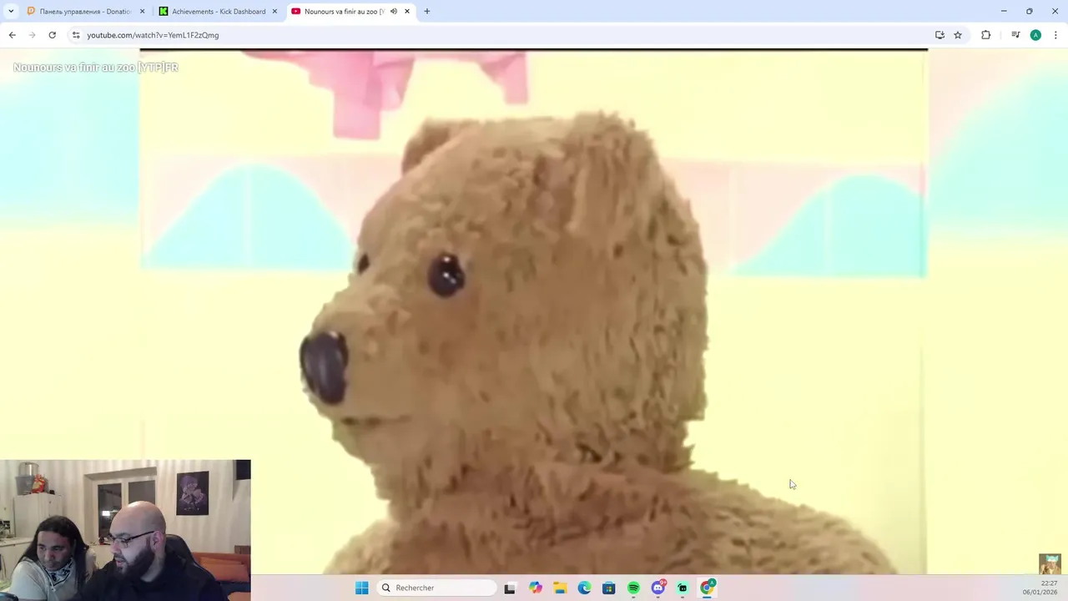
Task: Click the video title Nounours va finir au zoo
Action: coord(96,68)
